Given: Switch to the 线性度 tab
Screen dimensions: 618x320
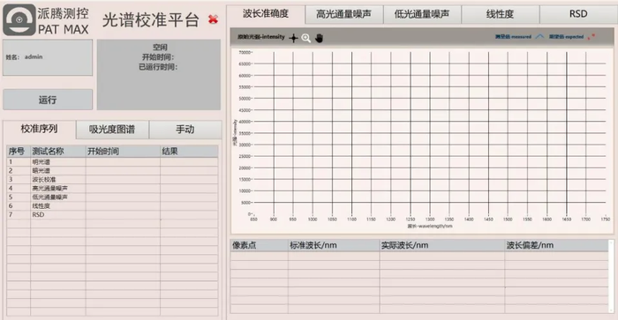Looking at the screenshot, I should pos(500,14).
